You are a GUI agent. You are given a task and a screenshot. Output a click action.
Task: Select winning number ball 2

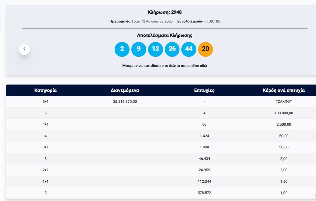pyautogui.click(x=122, y=49)
